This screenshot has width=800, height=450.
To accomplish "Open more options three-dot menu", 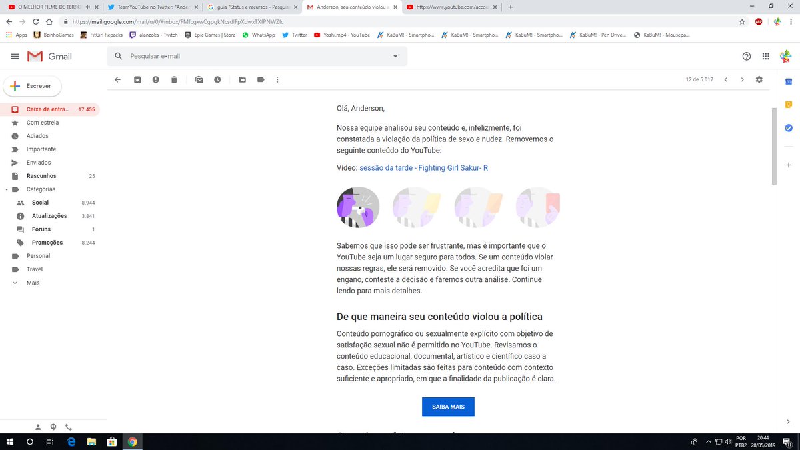I will click(x=277, y=79).
